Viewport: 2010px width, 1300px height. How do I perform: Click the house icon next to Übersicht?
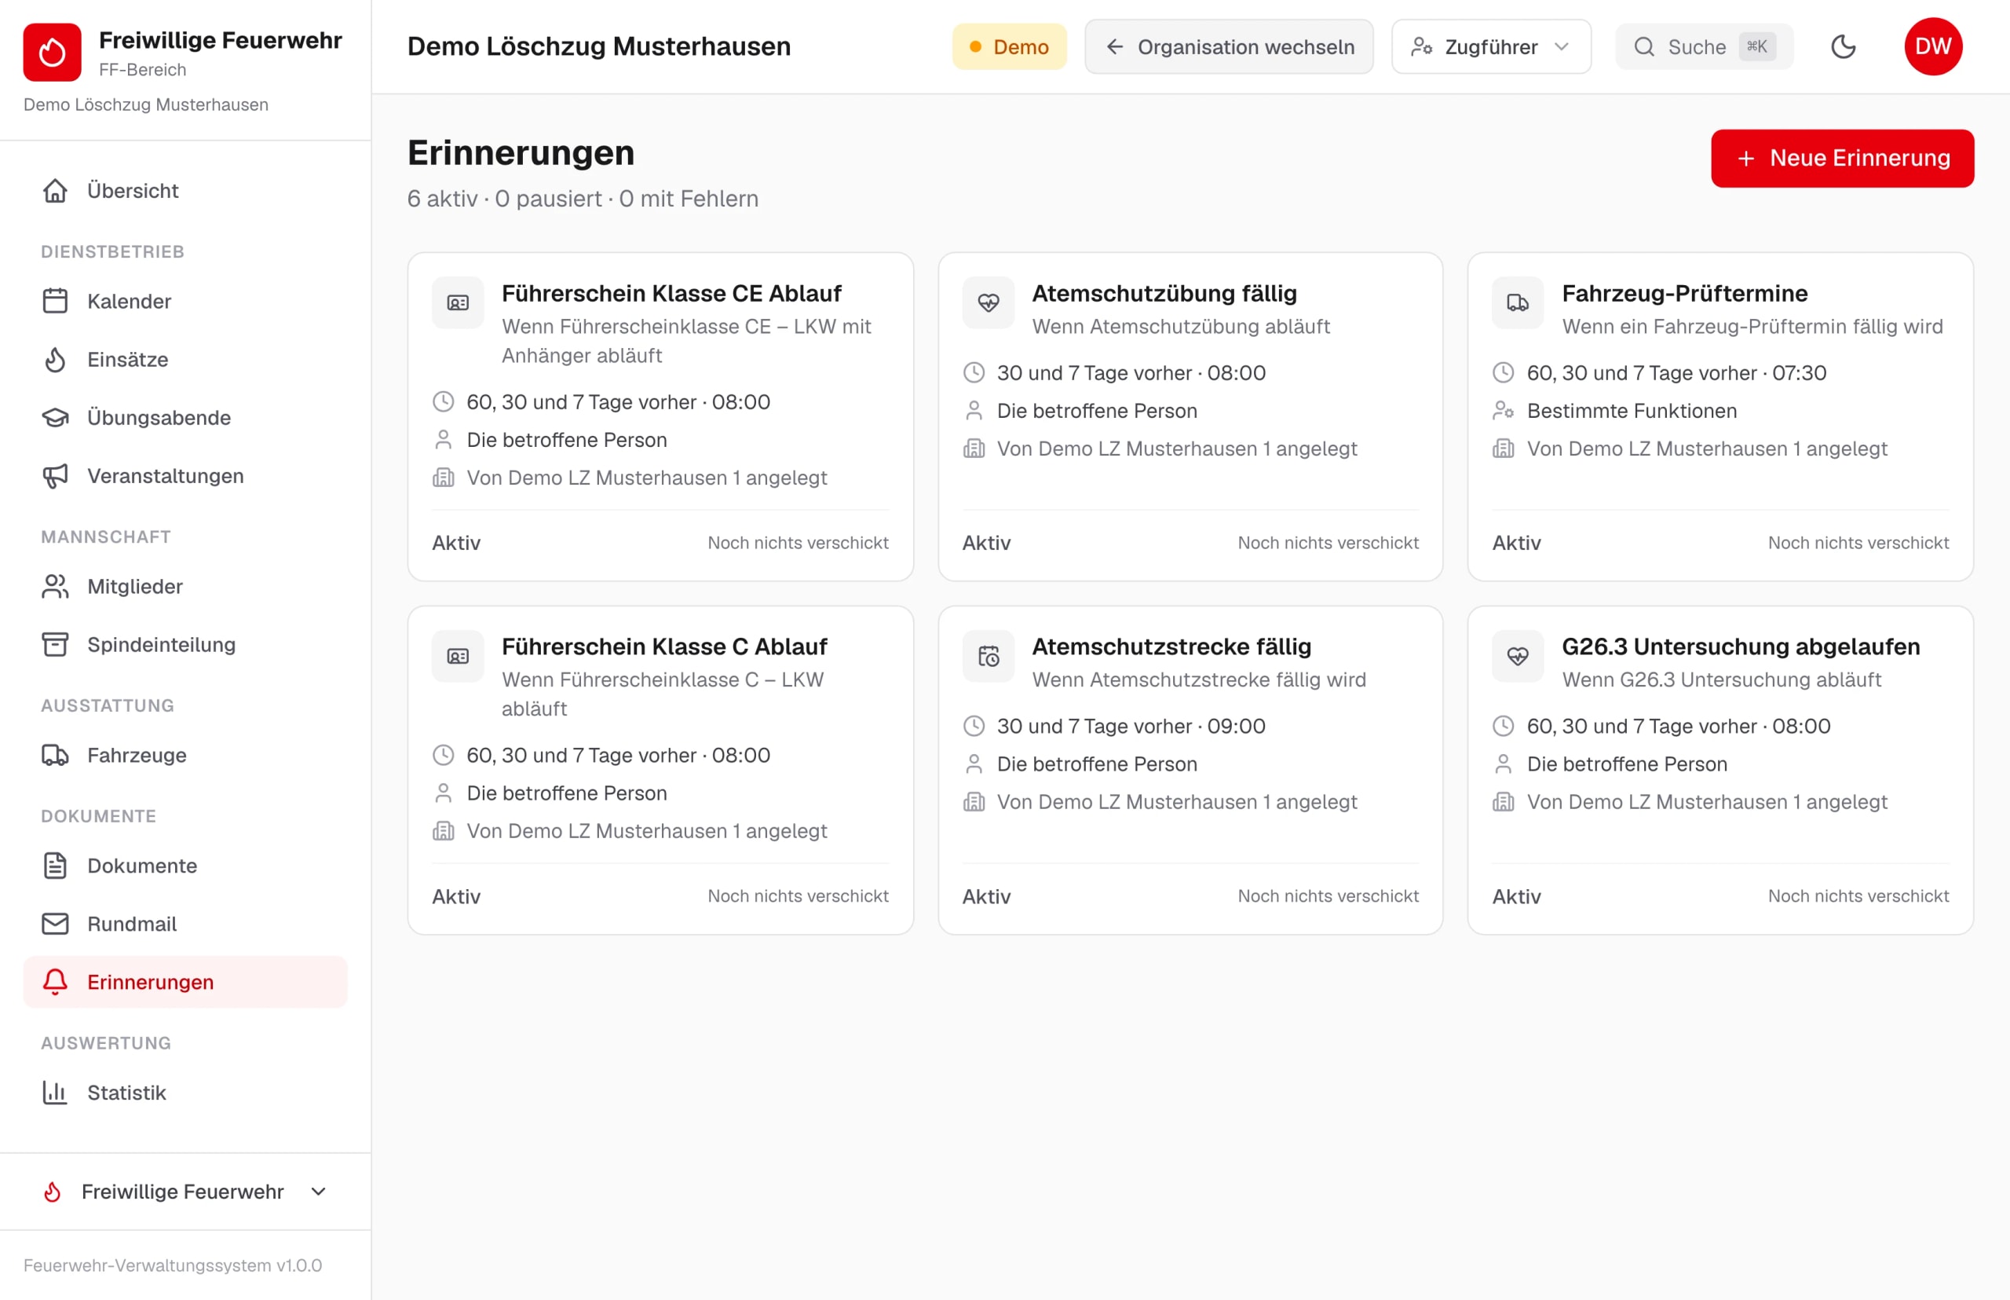(x=56, y=191)
